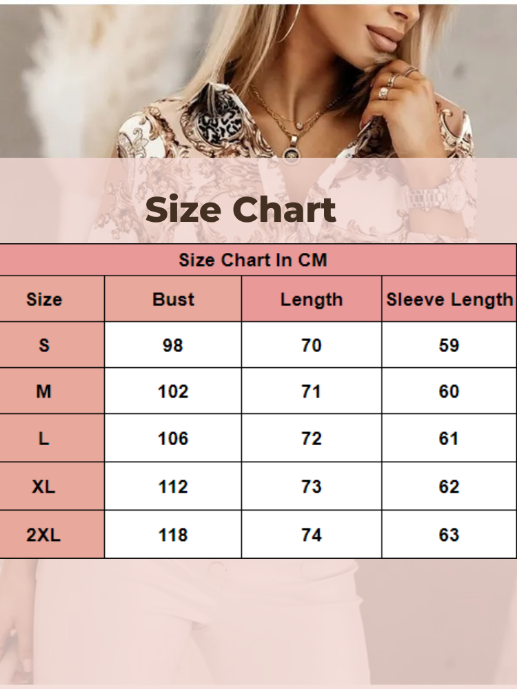Select the bust value 102 cell
The image size is (517, 689).
pos(173,391)
